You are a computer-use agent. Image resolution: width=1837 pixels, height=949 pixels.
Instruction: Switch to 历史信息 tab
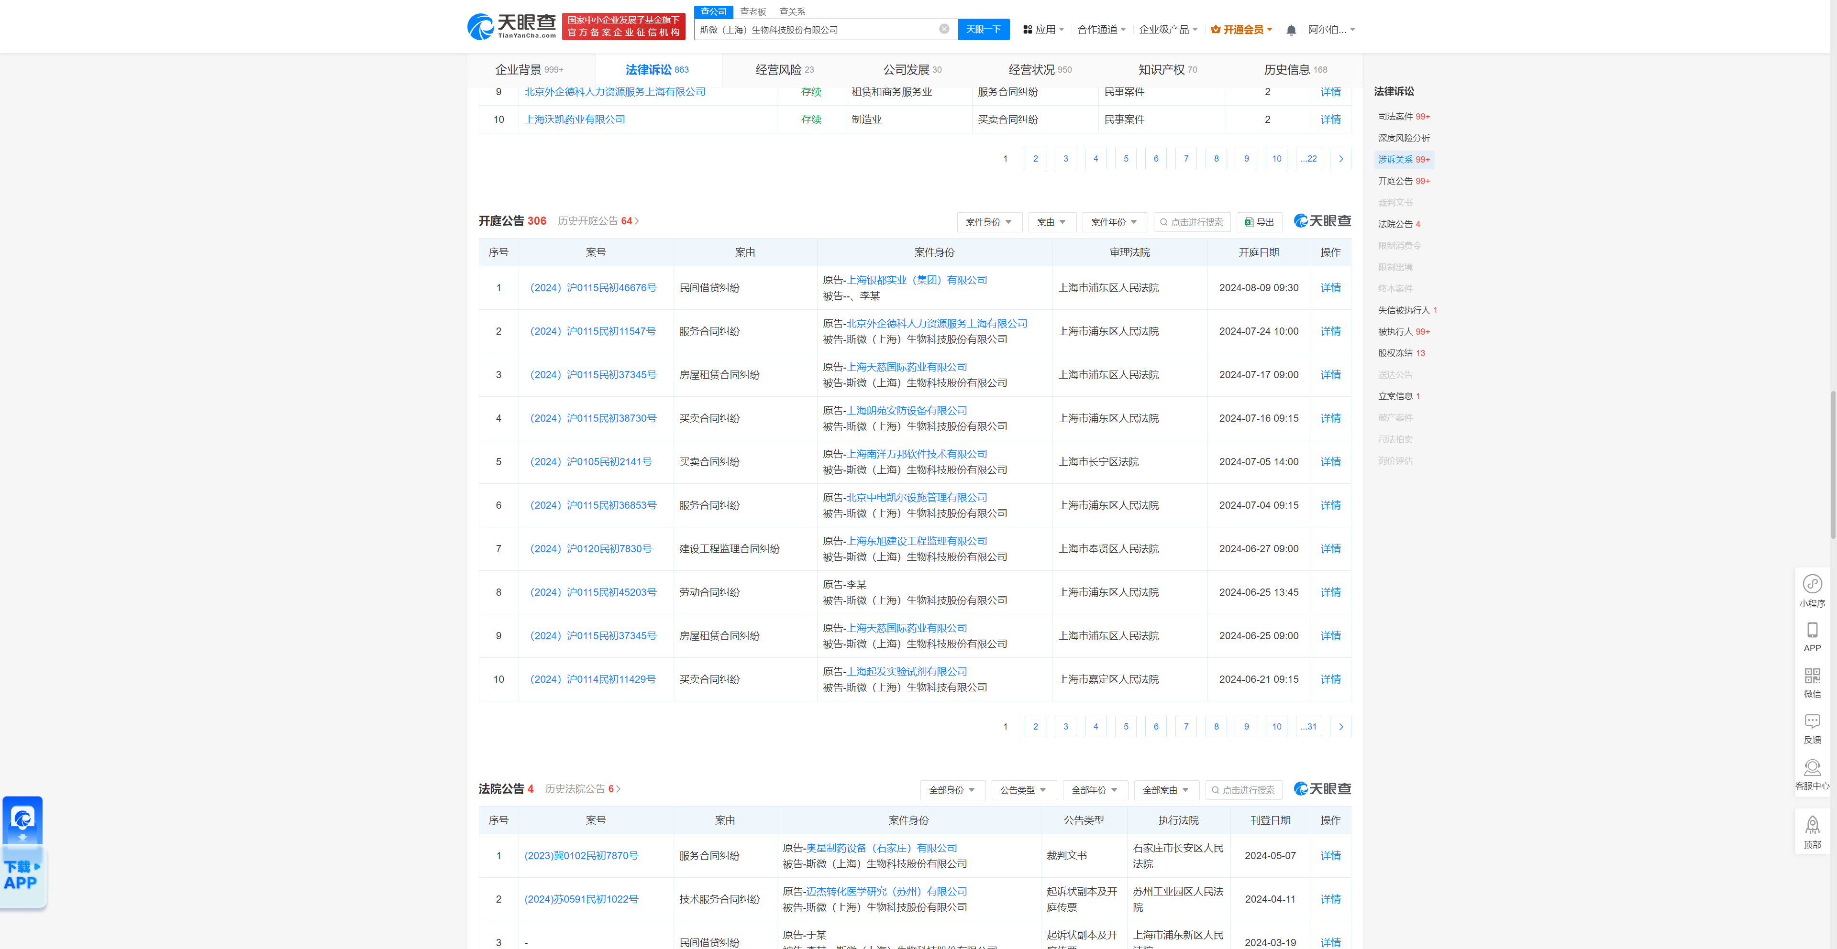click(1295, 70)
